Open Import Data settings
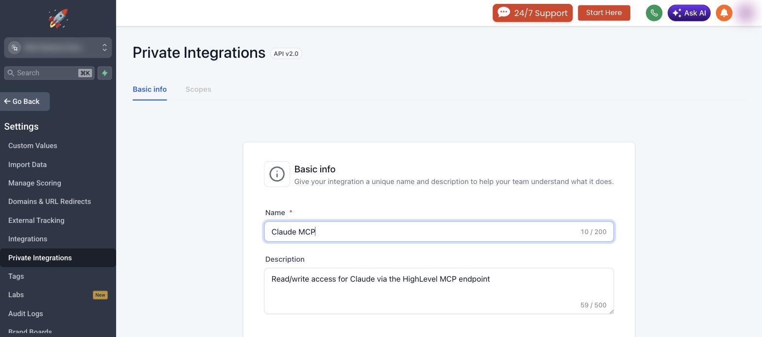 (x=27, y=165)
